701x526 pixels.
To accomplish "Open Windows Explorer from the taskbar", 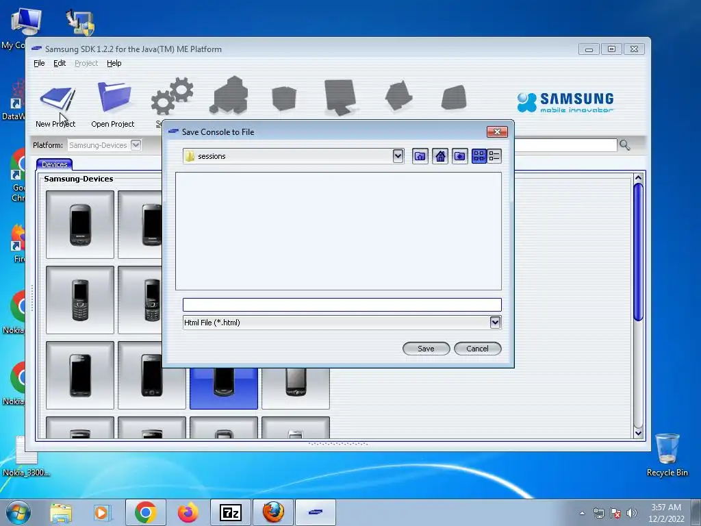I will [x=61, y=512].
